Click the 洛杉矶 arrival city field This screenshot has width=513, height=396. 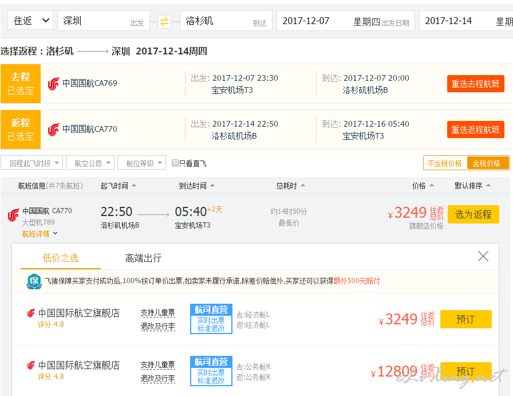pos(226,21)
